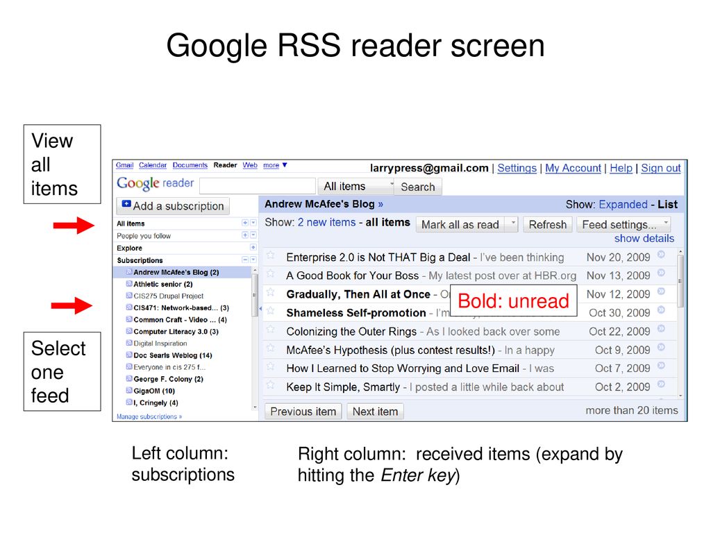Star the 'Enterprise 2.0 is Not THAT Big a Deal' item
The image size is (711, 533).
tap(271, 255)
